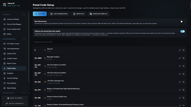Open Hospitals configuration
The width and height of the screenshot is (191, 107).
[x=14, y=73]
